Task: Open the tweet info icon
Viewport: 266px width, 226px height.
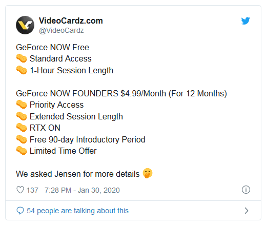Action: tap(246, 190)
